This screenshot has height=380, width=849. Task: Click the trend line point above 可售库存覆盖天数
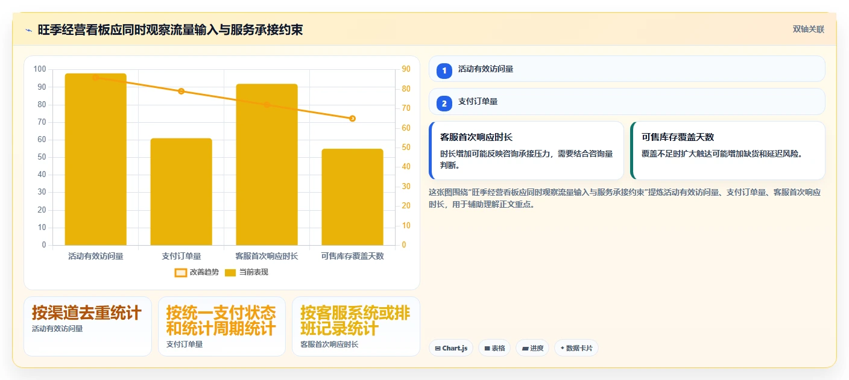[x=353, y=119]
